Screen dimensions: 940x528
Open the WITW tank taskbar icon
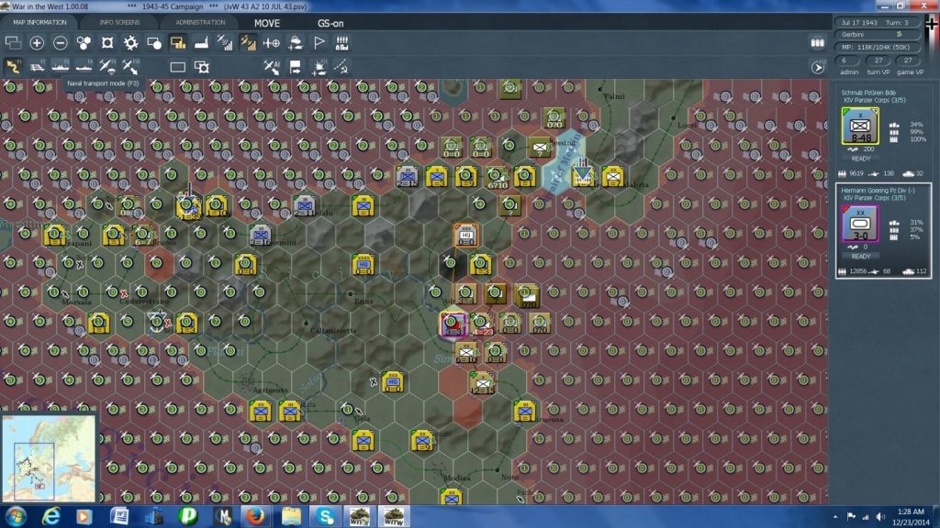coord(394,516)
